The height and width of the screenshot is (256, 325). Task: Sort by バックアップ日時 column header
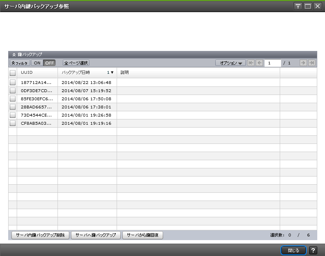[87, 73]
